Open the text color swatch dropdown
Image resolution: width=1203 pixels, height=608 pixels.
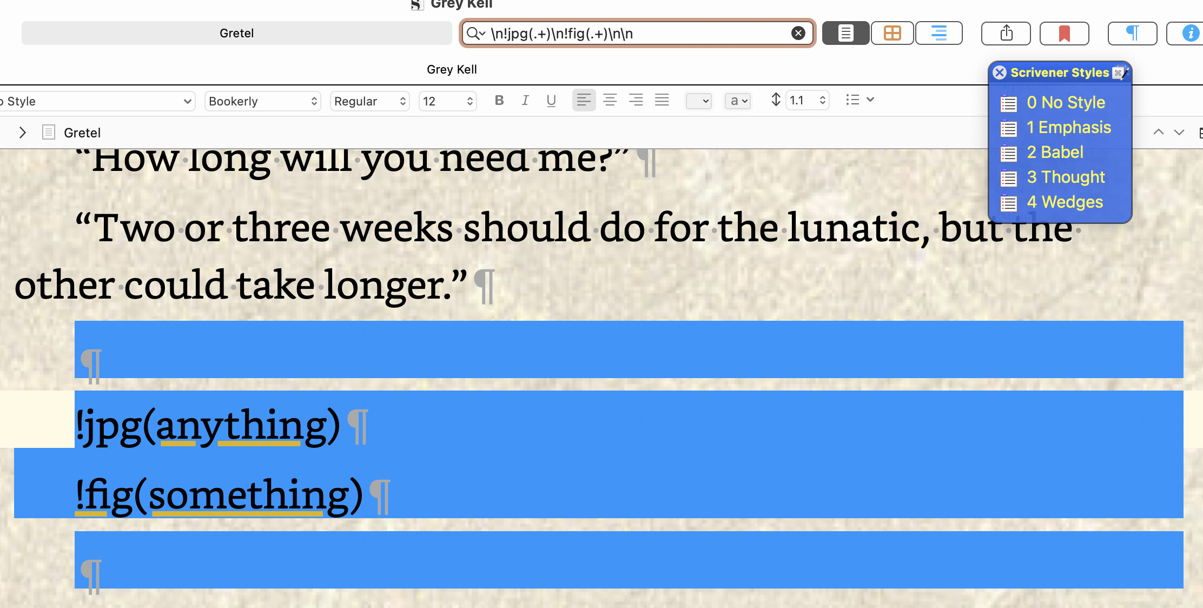click(x=698, y=101)
